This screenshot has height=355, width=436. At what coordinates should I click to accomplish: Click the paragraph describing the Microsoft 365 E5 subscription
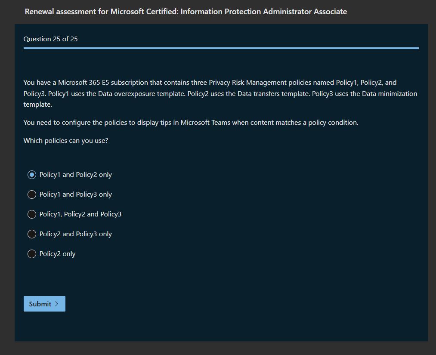pyautogui.click(x=220, y=93)
